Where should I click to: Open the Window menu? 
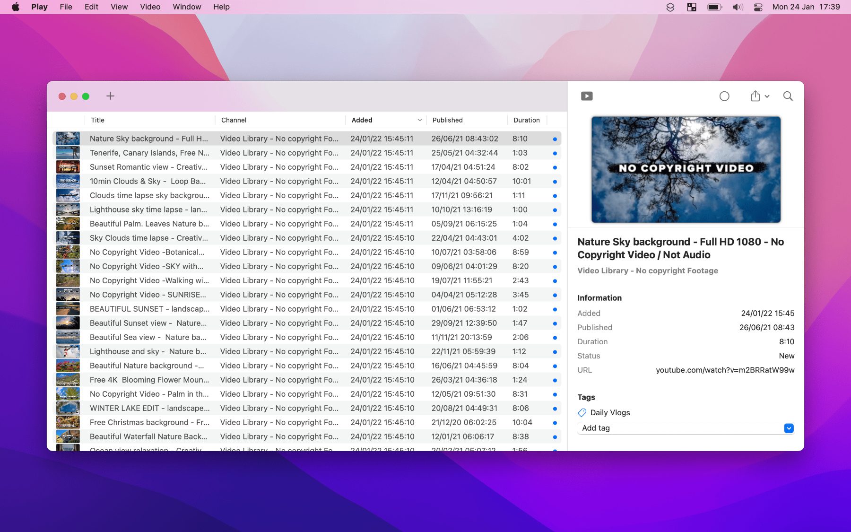click(187, 7)
